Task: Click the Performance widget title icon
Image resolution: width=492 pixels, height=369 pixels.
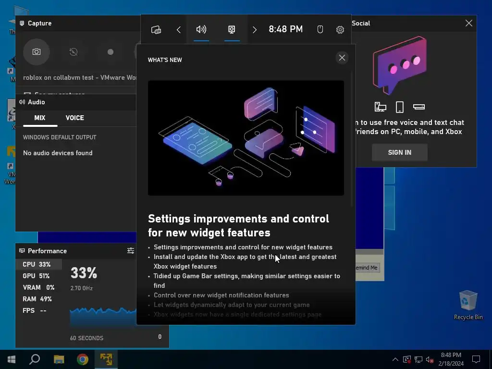Action: pos(22,251)
